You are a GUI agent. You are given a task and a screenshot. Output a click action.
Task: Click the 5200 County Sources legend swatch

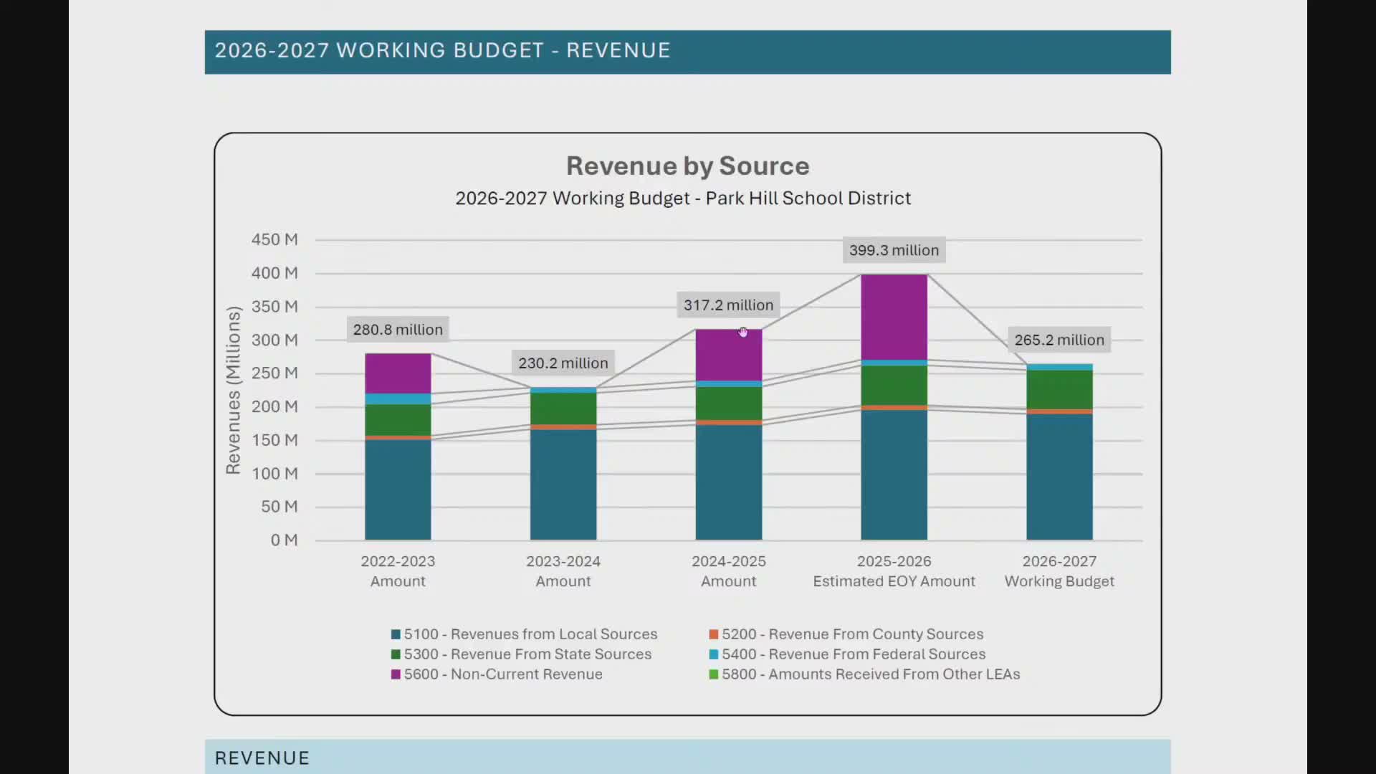click(713, 634)
